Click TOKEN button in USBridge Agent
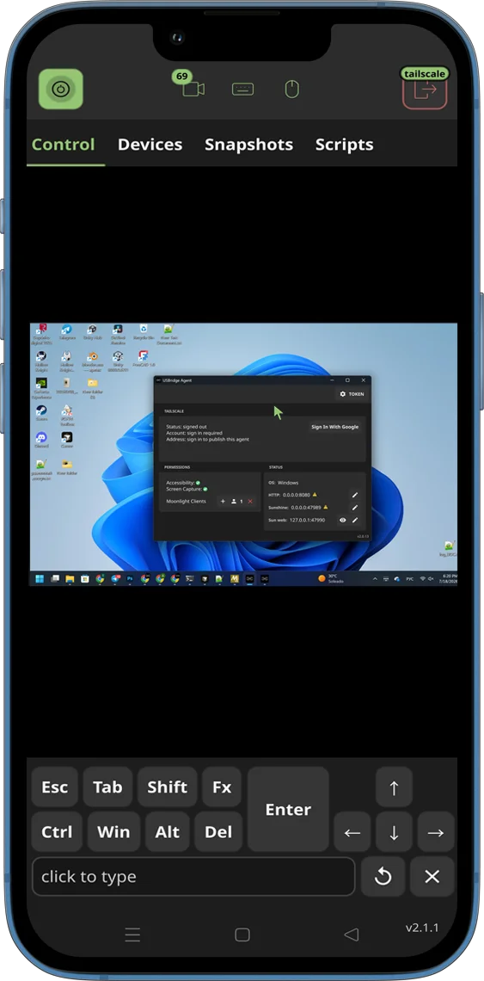 pos(352,394)
